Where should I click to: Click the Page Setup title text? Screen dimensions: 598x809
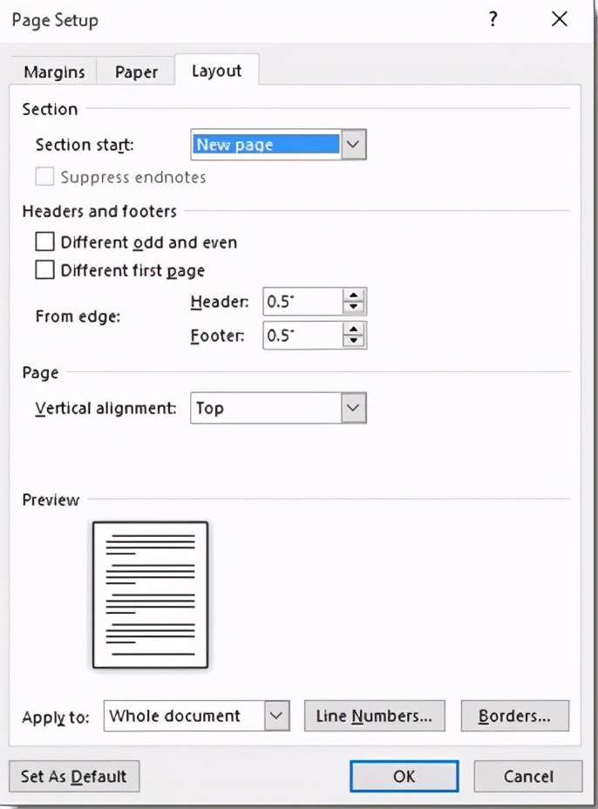tap(55, 21)
